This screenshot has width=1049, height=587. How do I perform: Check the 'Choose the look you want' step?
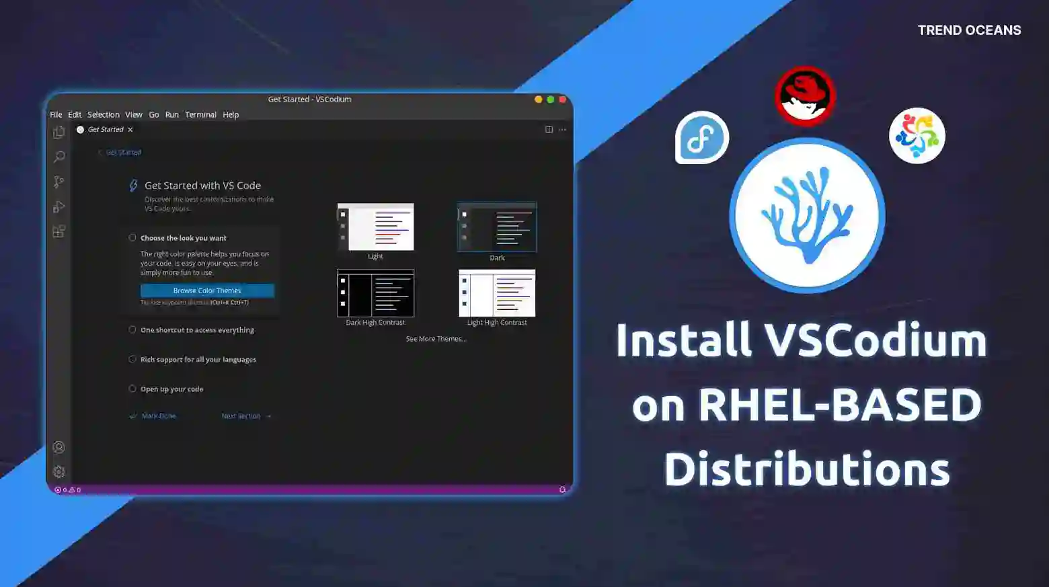click(x=132, y=237)
